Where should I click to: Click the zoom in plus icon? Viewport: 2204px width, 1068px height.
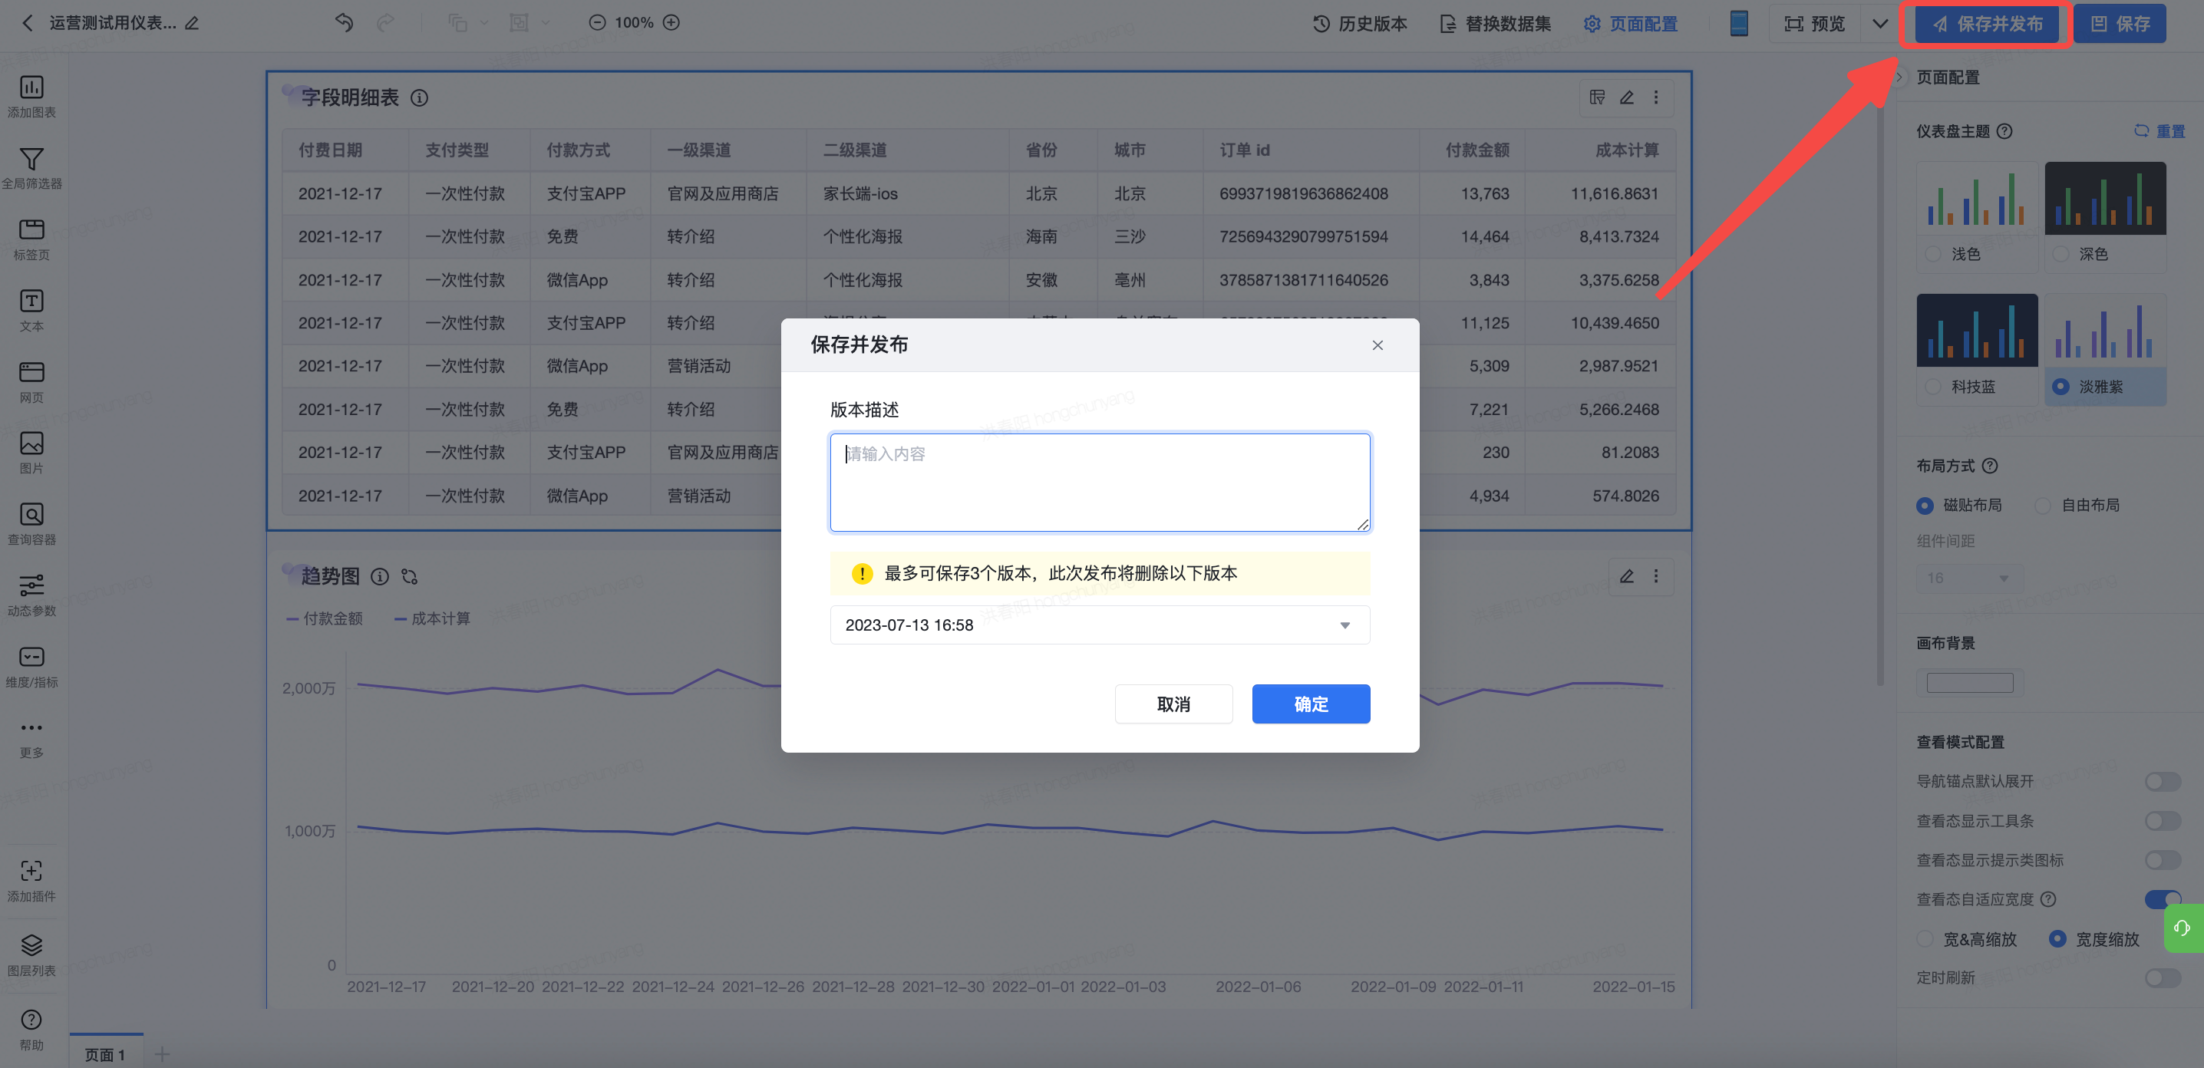[671, 23]
